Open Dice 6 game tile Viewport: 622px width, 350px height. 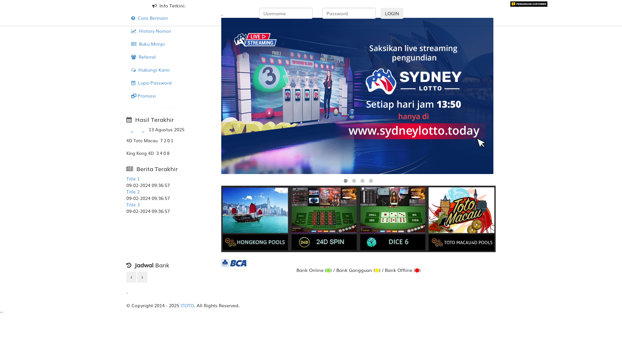[393, 219]
